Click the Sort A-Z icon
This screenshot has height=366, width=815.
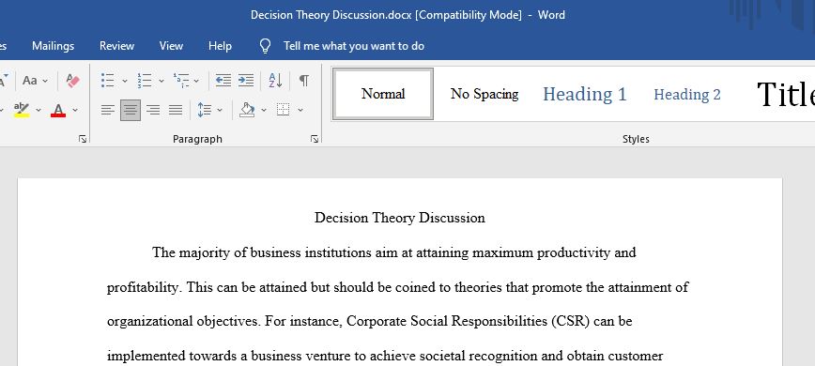tap(275, 81)
